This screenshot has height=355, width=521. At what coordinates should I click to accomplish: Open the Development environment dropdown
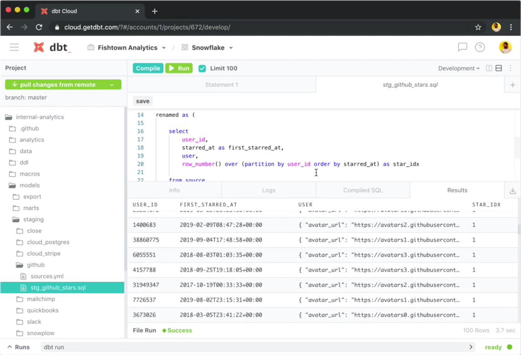pyautogui.click(x=458, y=68)
